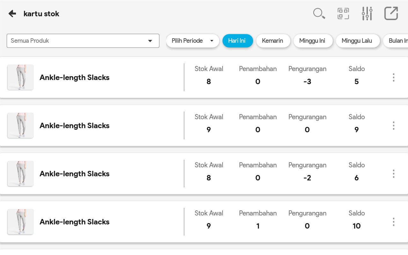The image size is (408, 255).
Task: Open more options for fourth Ankle-length Slacks
Action: (x=394, y=222)
